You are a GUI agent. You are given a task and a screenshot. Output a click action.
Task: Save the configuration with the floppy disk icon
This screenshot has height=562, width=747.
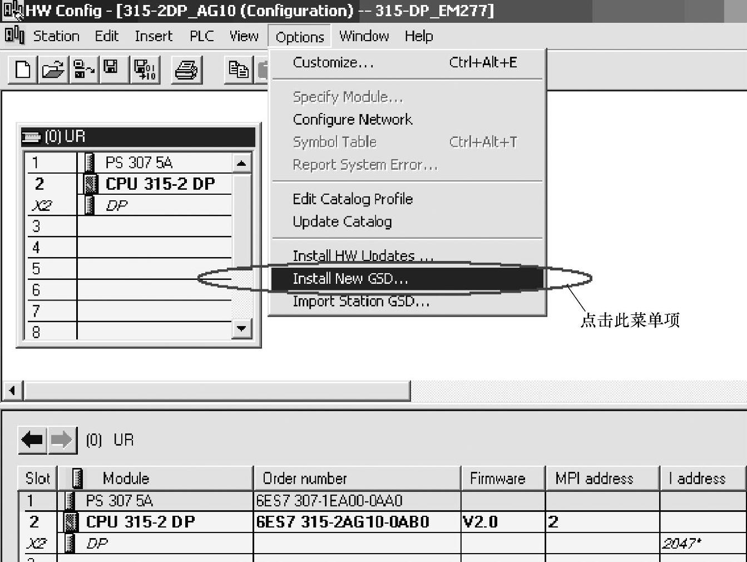(113, 70)
